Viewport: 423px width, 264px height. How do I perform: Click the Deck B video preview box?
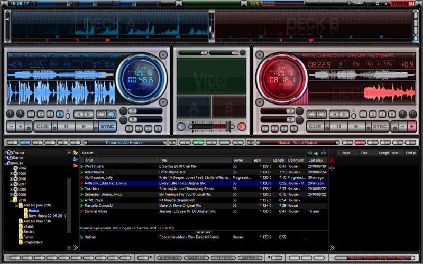[x=229, y=107]
